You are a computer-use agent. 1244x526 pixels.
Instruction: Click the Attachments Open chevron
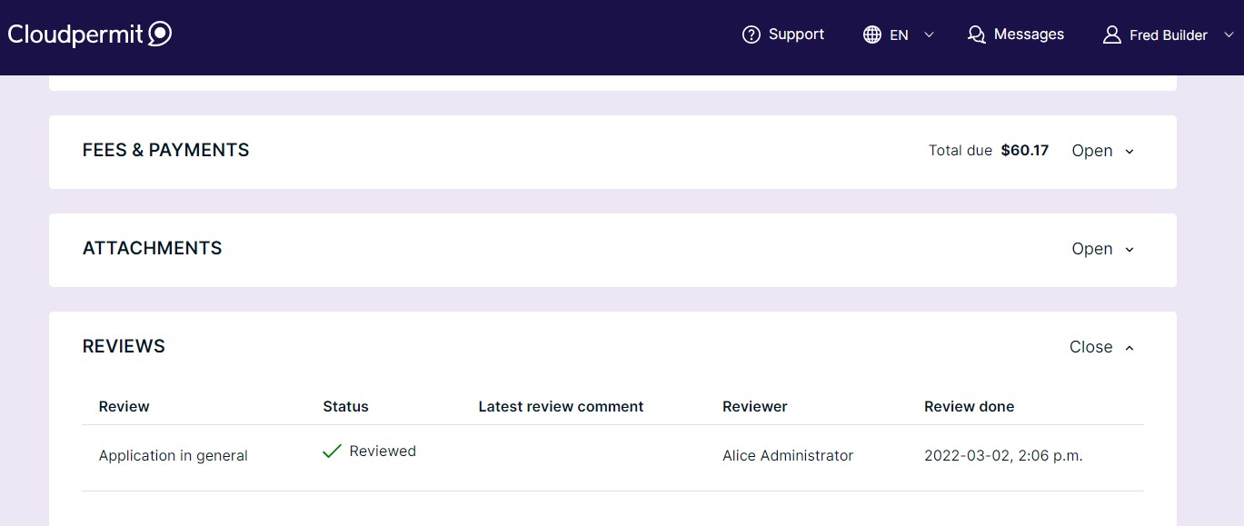pos(1130,250)
